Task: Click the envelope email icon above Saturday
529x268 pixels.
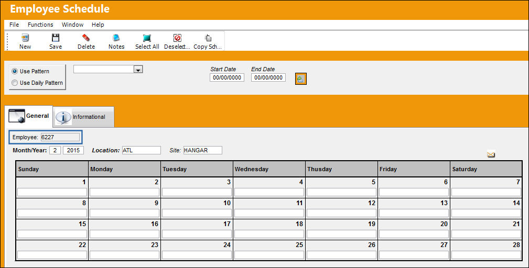Action: (491, 154)
